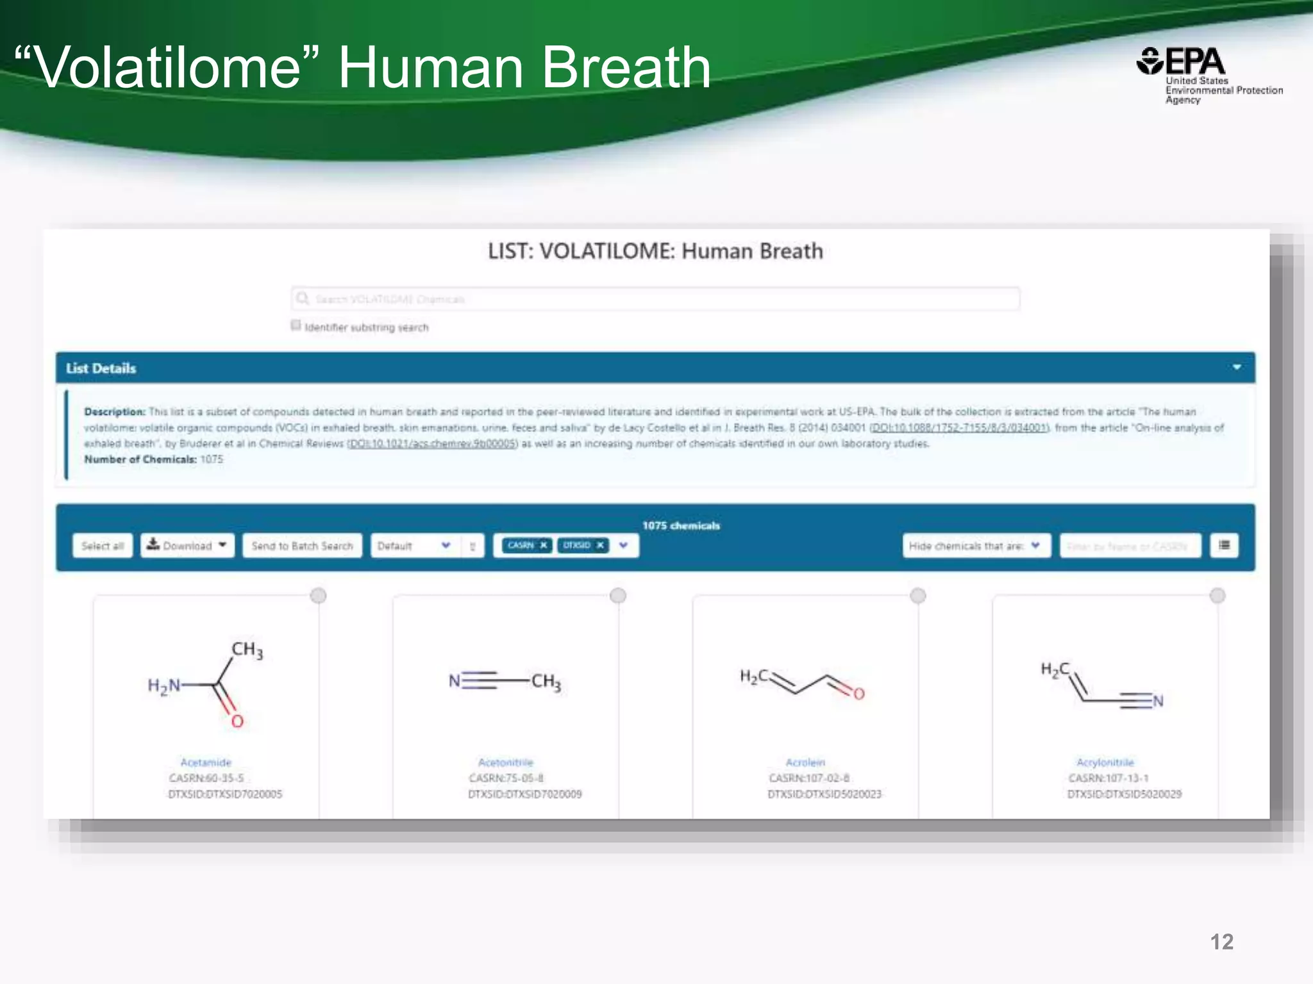Toggle sort order button next to Default

coord(473,546)
